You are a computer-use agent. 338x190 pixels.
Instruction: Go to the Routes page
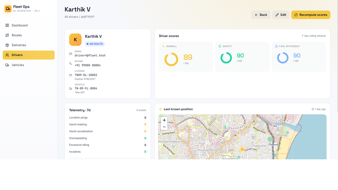(x=29, y=35)
